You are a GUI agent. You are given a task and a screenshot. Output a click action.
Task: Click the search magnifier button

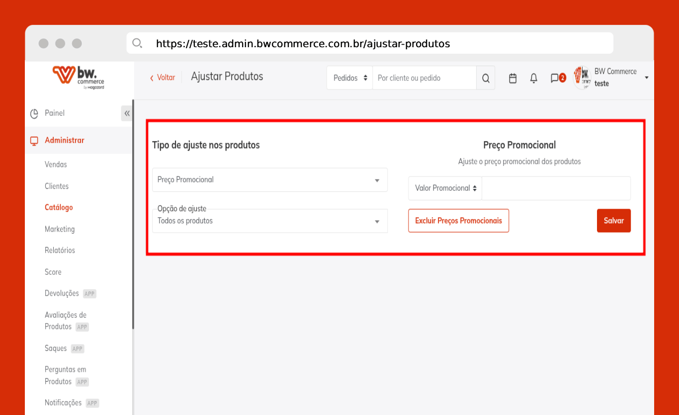[x=486, y=78]
